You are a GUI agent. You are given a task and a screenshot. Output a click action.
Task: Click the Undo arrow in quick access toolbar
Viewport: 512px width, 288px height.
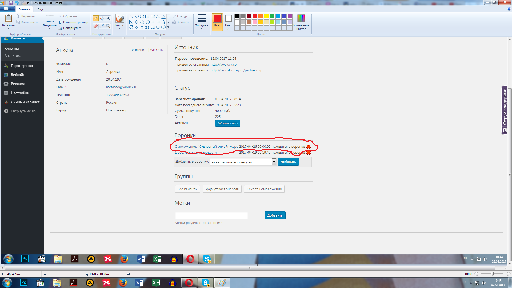tap(17, 3)
